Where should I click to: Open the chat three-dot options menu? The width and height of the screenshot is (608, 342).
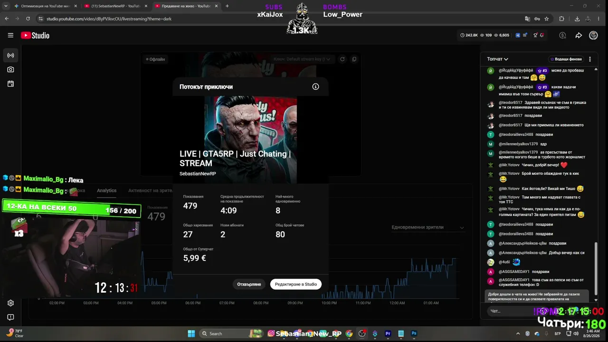click(590, 59)
